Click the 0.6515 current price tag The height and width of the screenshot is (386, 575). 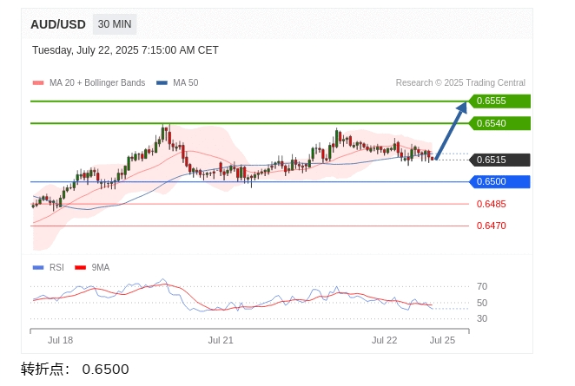[499, 160]
